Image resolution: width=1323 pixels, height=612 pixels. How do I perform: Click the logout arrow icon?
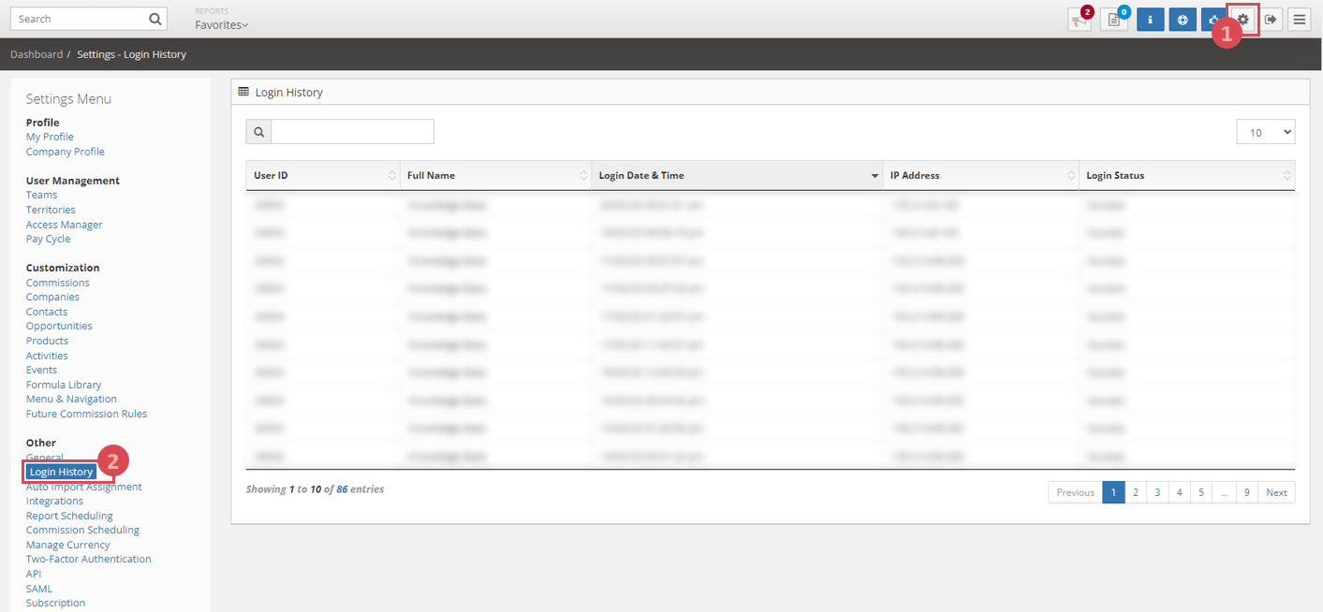click(1271, 20)
